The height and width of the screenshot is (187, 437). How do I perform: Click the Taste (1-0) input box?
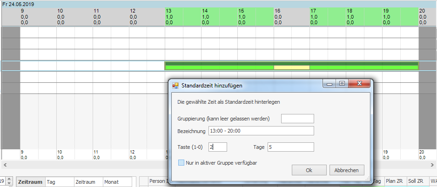pos(218,147)
